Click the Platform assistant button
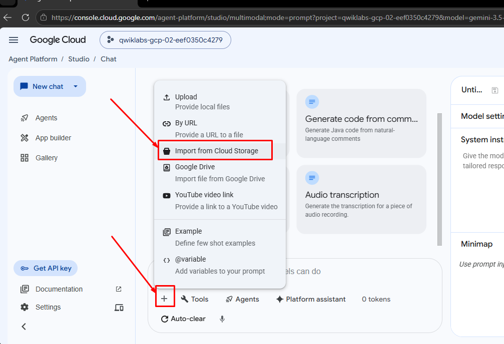The height and width of the screenshot is (344, 504). (x=311, y=299)
